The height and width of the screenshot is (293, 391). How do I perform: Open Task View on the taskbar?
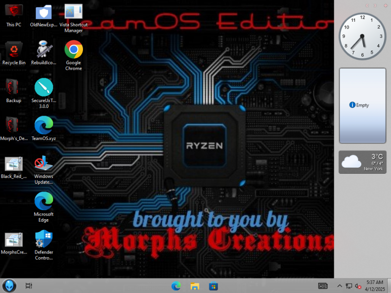[29, 286]
